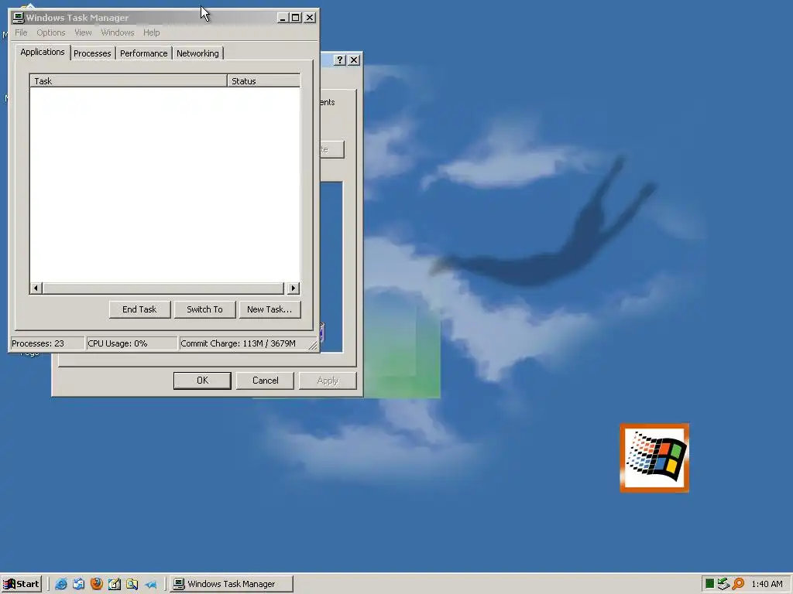Close the background dialog with its X button
The height and width of the screenshot is (594, 793).
pyautogui.click(x=354, y=60)
